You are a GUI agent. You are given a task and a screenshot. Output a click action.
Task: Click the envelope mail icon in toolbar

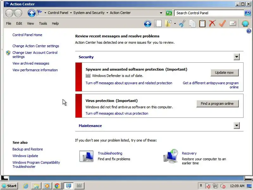tap(232, 23)
